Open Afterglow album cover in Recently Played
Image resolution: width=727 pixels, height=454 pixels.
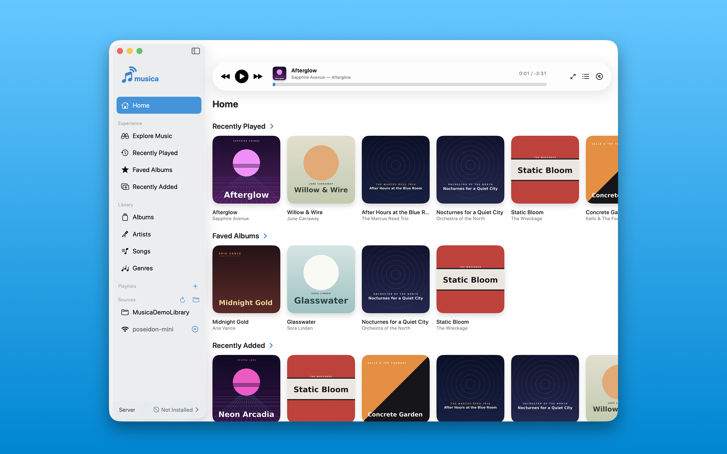click(x=246, y=170)
